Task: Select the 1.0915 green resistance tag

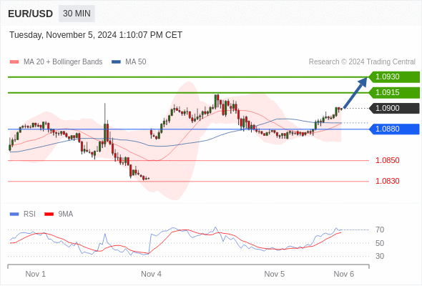Action: point(394,92)
